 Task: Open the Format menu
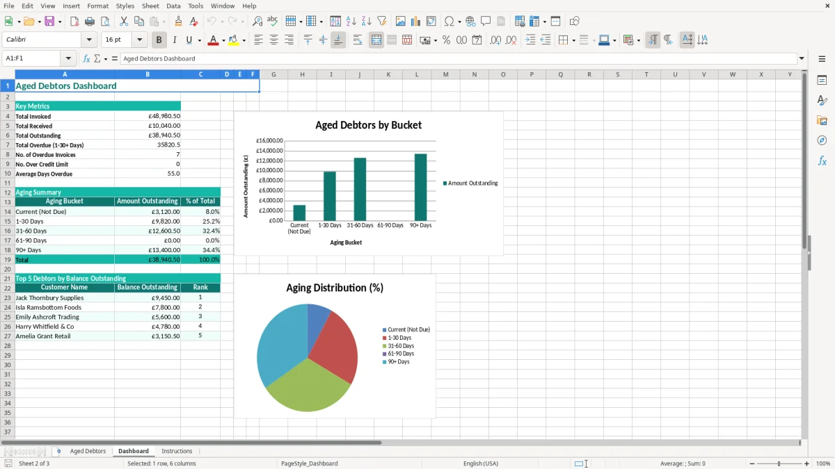pos(97,6)
